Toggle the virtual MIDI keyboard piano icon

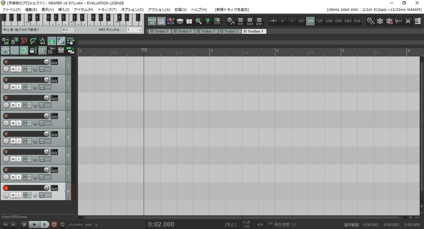click(x=161, y=21)
